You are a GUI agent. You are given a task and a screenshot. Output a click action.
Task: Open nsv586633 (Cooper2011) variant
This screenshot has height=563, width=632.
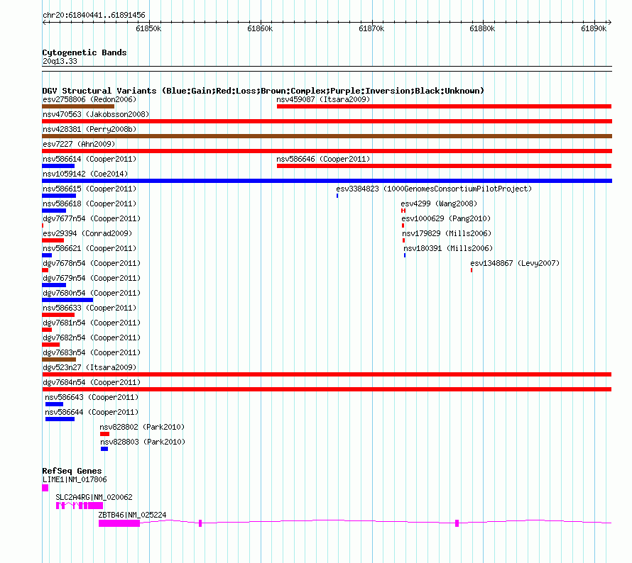[x=89, y=308]
